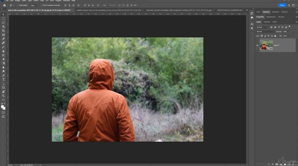Toggle lock image pixels brush icon
Viewport: 298px width, 166px height.
pyautogui.click(x=265, y=36)
